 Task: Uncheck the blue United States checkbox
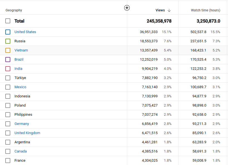[x=8, y=32]
